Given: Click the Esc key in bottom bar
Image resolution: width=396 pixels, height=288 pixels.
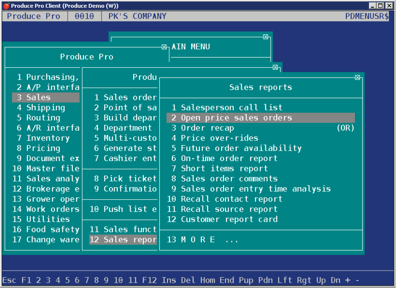Looking at the screenshot, I should point(10,280).
